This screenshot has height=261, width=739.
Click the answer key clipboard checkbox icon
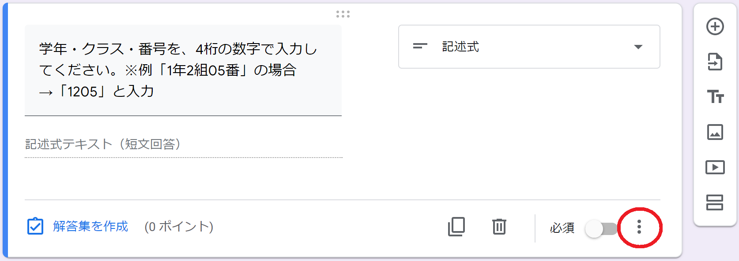coord(35,226)
